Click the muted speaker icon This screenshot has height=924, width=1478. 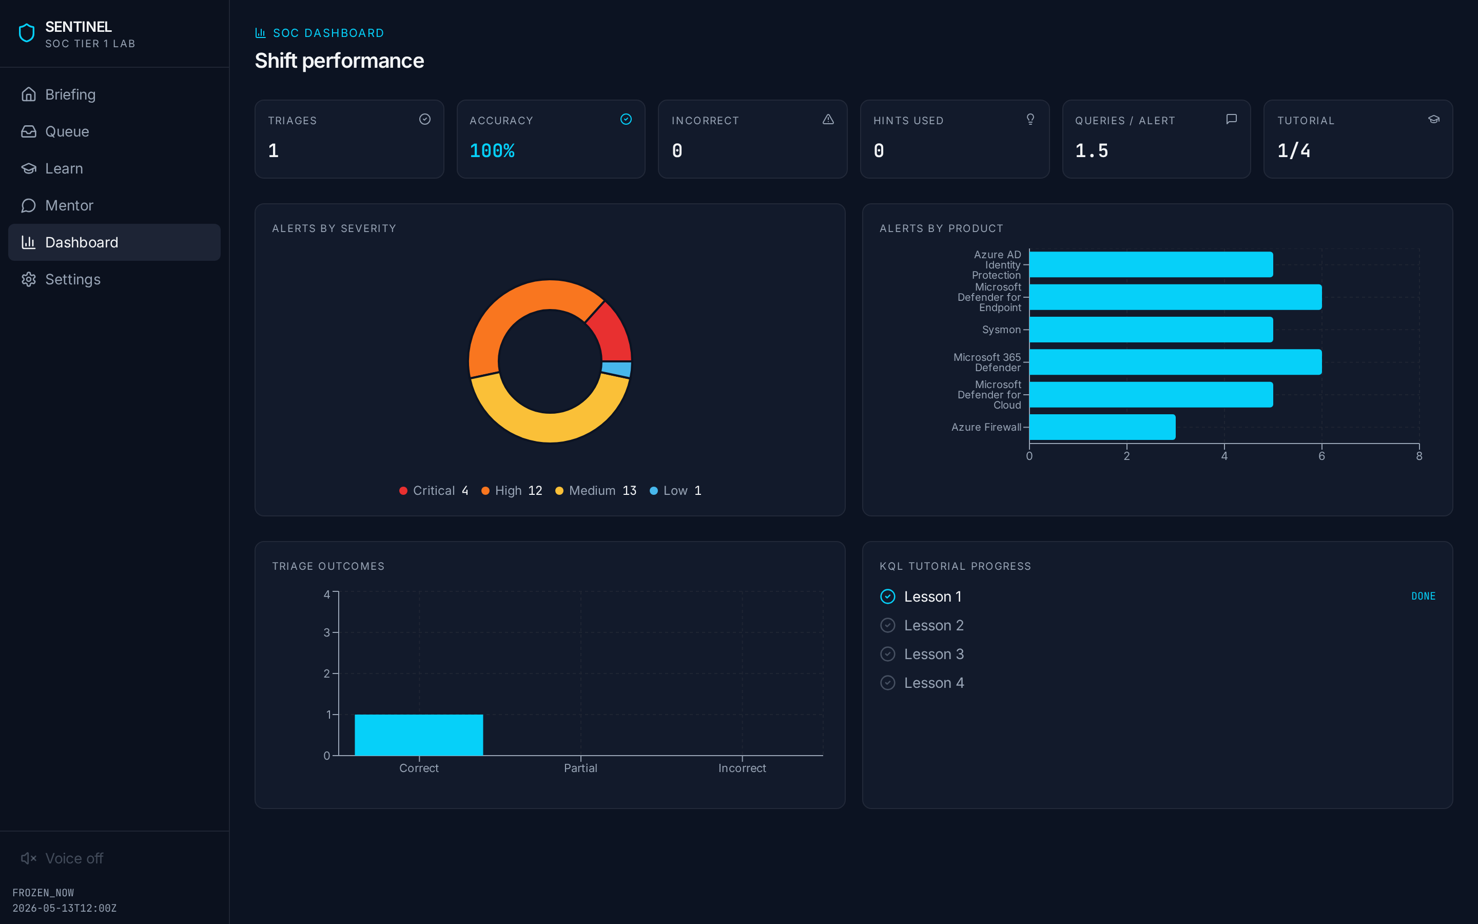(x=29, y=858)
